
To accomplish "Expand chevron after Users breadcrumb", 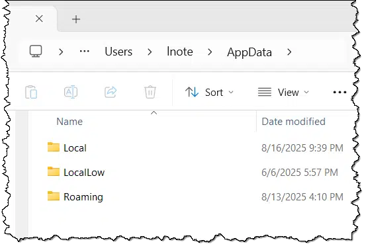I will pyautogui.click(x=150, y=52).
